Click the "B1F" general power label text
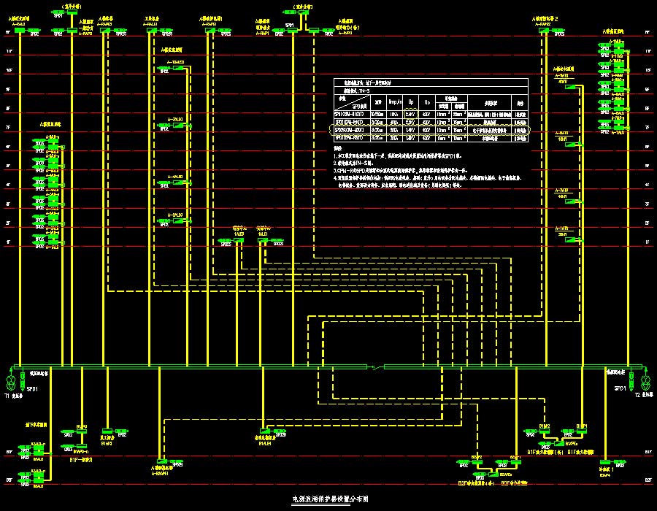This screenshot has height=511, width=657. pos(81,460)
